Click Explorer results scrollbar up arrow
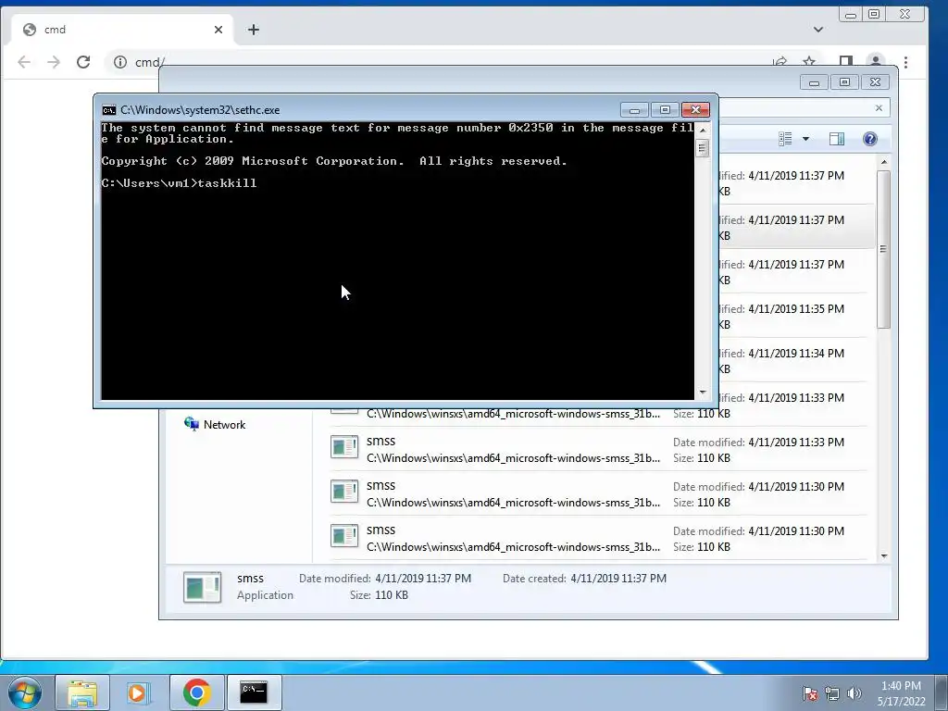948x711 pixels. [x=884, y=162]
